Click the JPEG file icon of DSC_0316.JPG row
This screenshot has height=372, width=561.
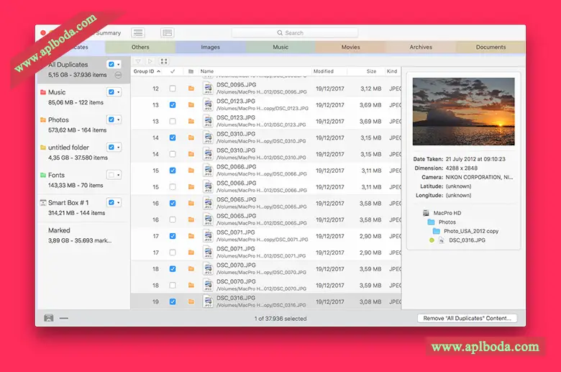[x=208, y=301]
